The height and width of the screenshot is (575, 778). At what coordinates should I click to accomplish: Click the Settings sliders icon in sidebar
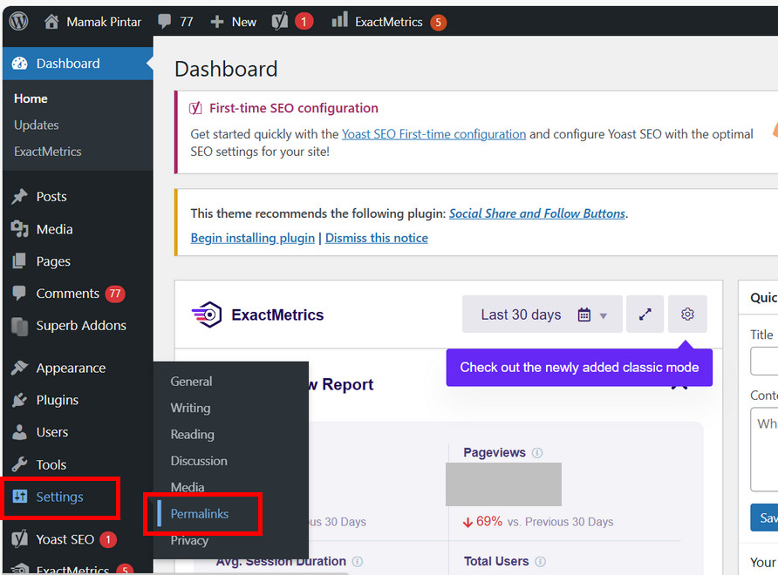pos(20,497)
